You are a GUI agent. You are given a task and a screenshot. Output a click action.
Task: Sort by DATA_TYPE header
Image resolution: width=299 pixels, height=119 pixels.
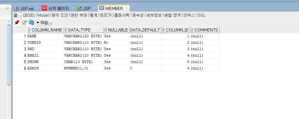point(84,30)
